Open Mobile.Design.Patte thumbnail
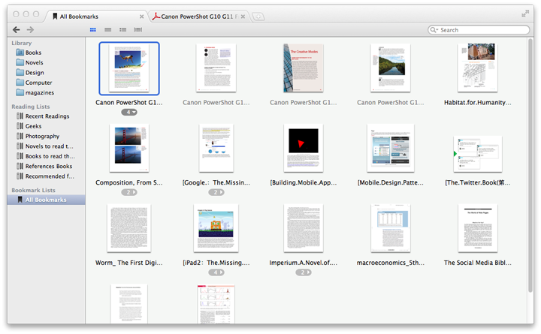Viewport: 541px width, 334px height. [x=391, y=148]
